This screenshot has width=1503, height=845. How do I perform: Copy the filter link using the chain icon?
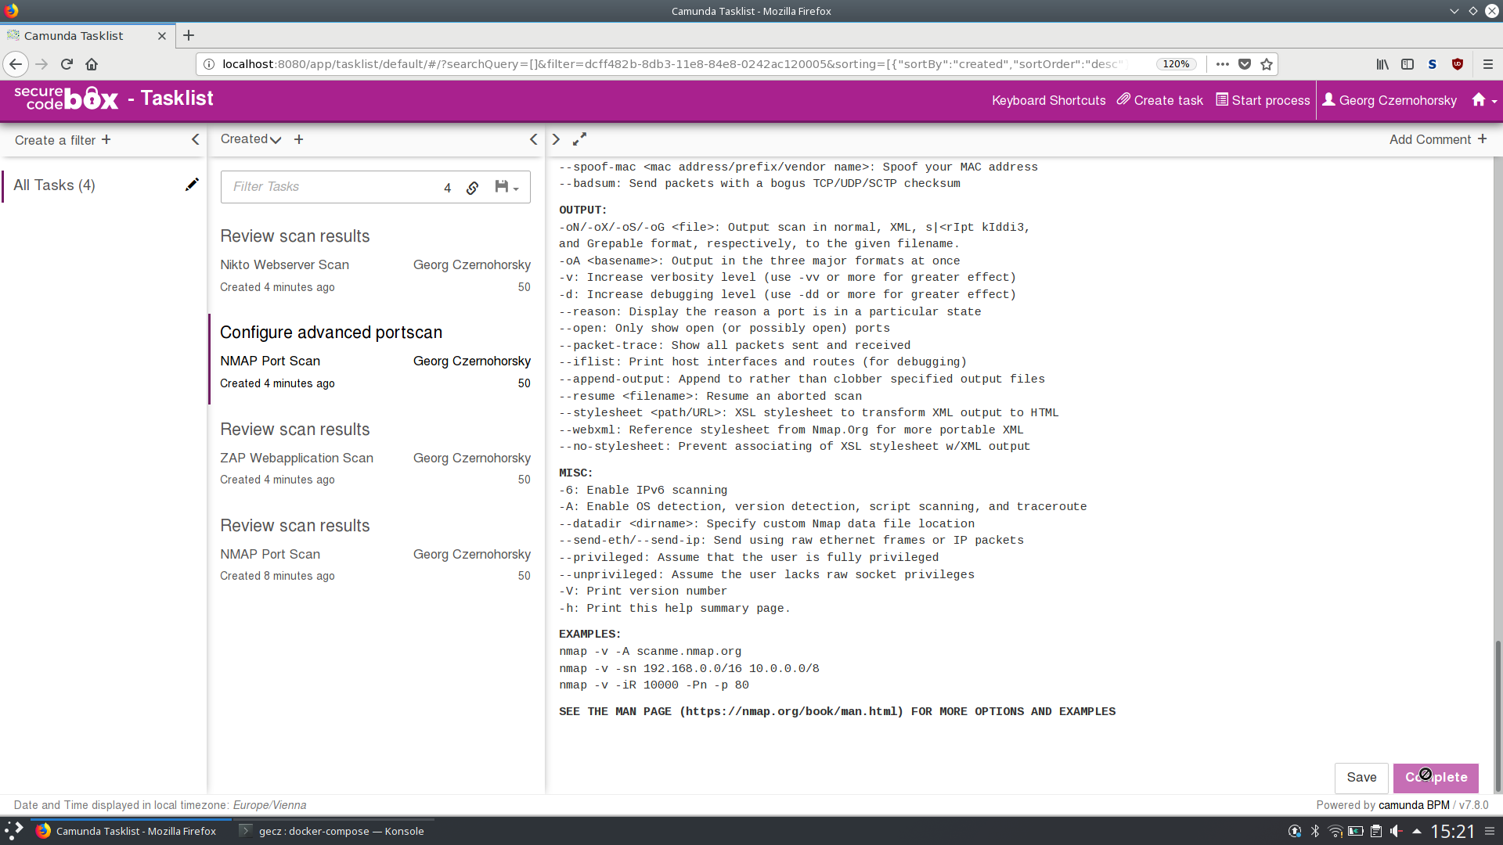[x=472, y=188]
